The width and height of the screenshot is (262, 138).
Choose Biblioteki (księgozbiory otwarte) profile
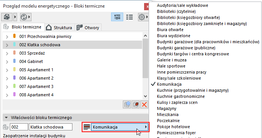188,17
